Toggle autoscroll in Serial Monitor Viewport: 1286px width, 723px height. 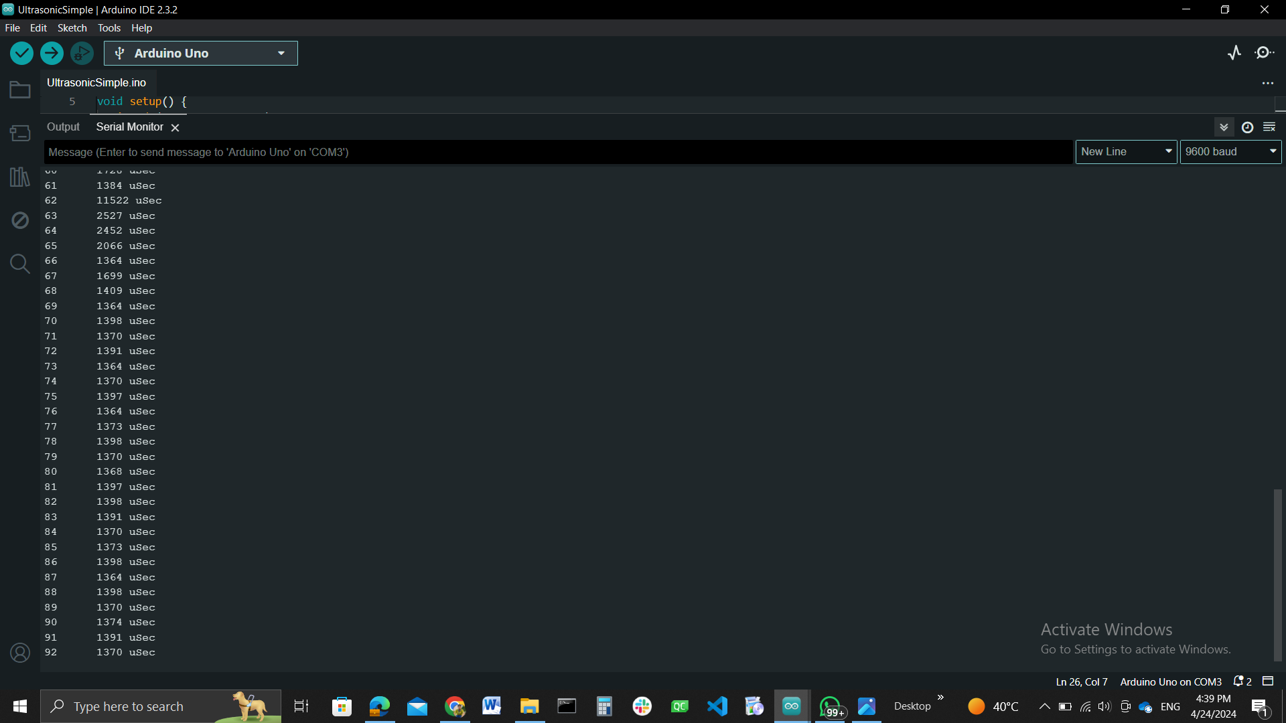[x=1224, y=127]
